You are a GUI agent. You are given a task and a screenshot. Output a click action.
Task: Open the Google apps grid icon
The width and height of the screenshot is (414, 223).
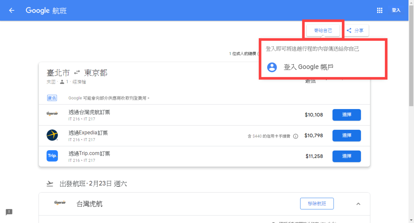tap(379, 10)
